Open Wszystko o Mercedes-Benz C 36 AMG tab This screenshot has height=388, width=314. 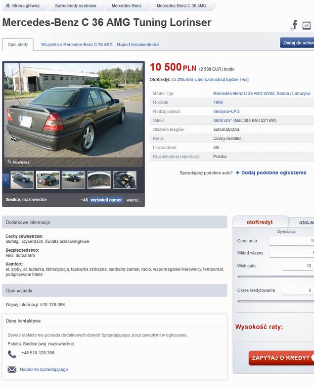pos(77,45)
